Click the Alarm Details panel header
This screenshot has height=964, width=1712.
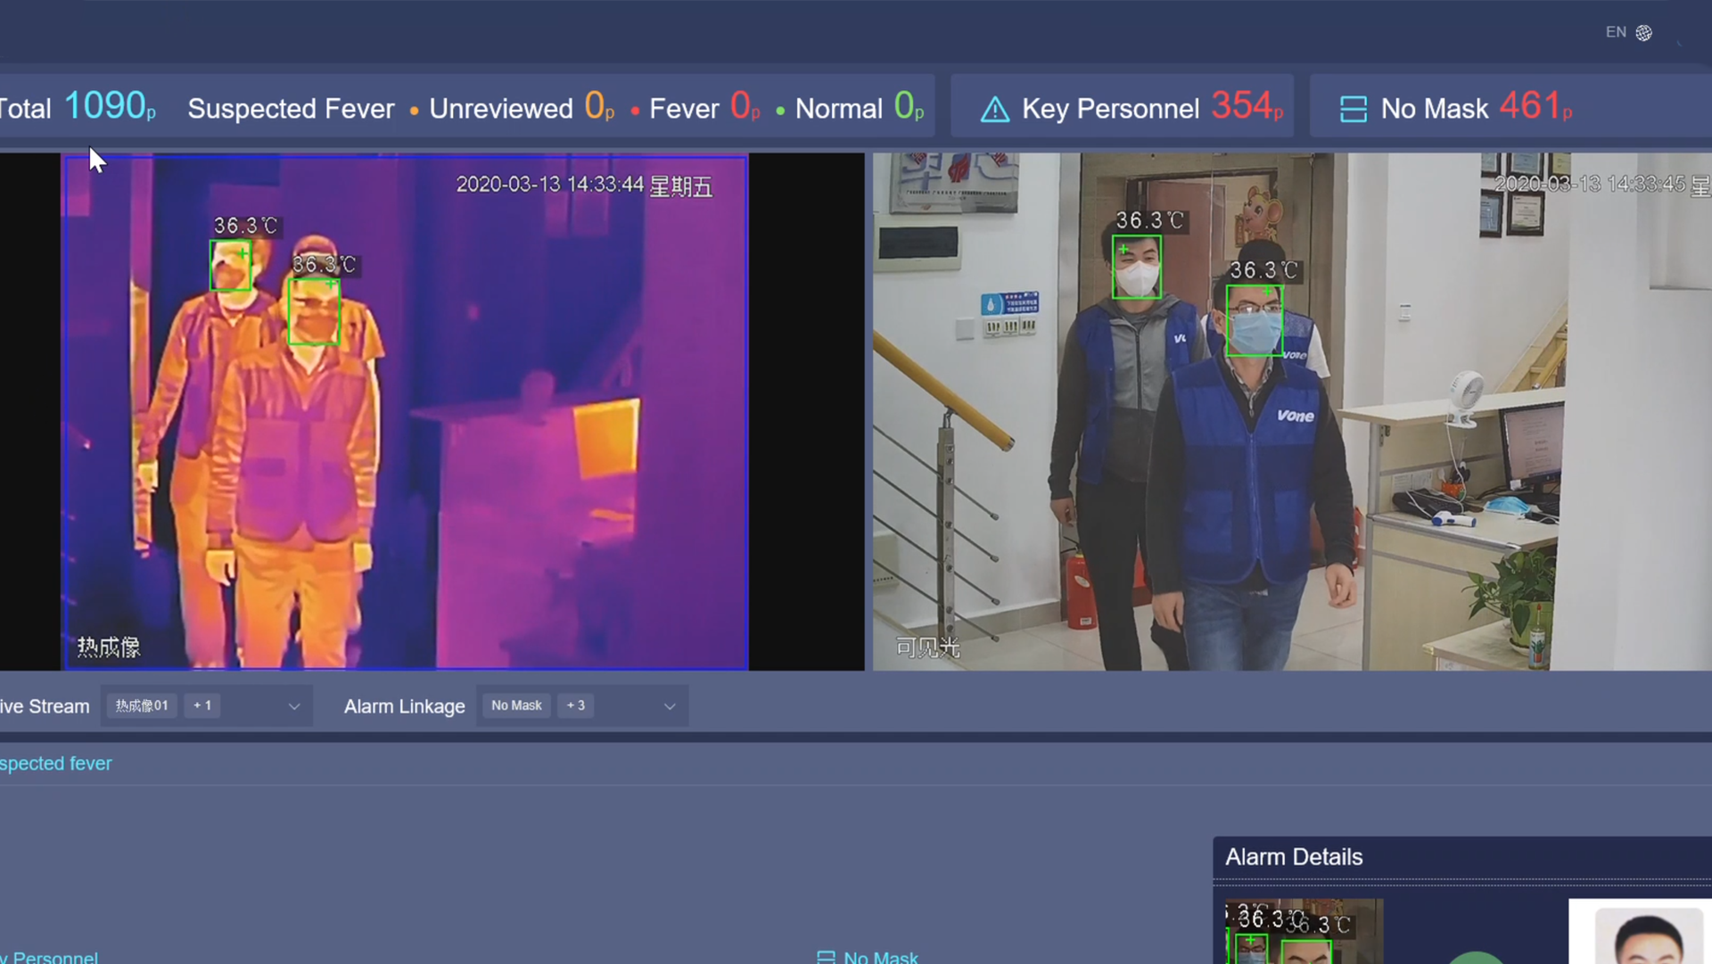tap(1462, 857)
